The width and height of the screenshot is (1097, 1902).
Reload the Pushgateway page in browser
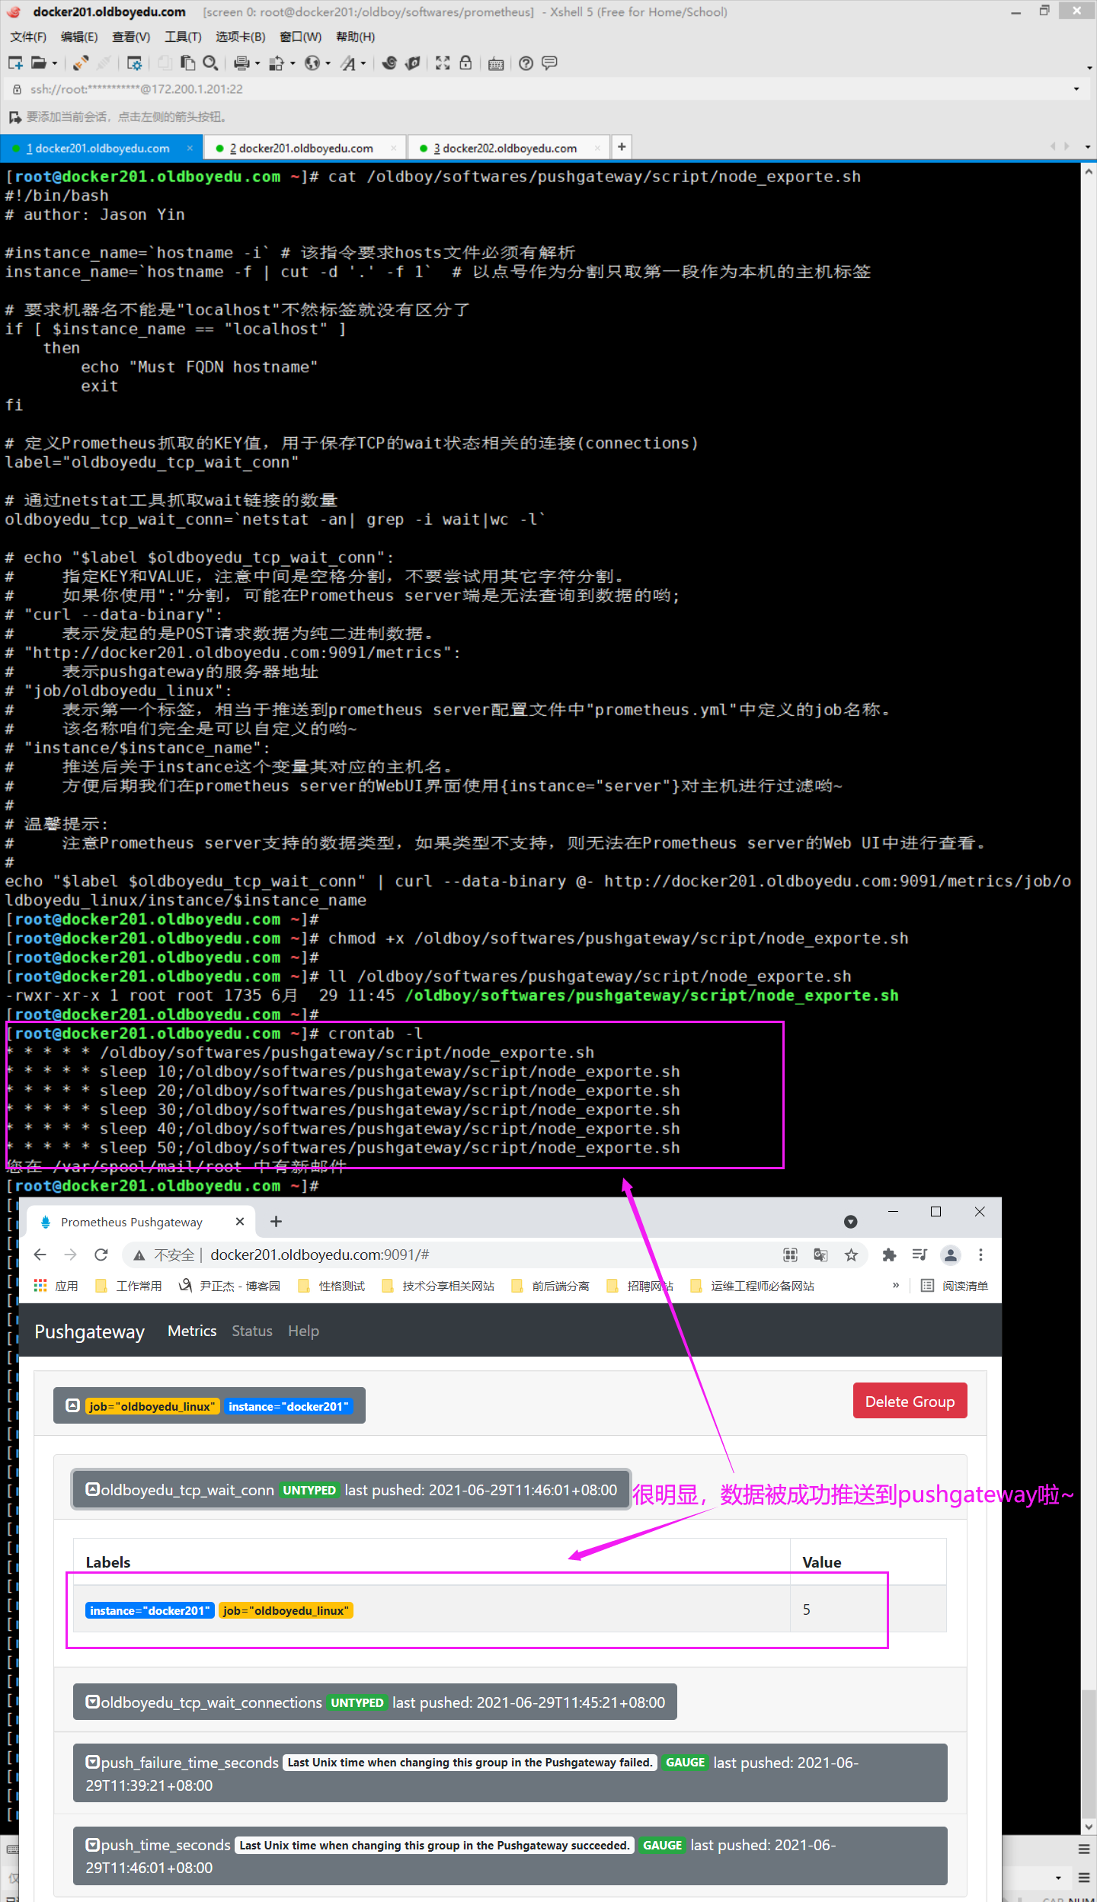(x=101, y=1255)
